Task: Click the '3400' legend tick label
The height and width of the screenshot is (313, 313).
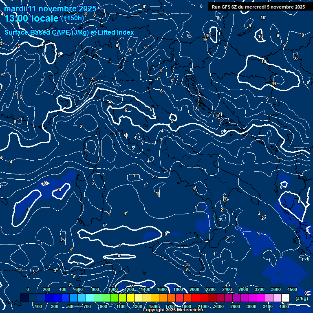Action: point(268,306)
